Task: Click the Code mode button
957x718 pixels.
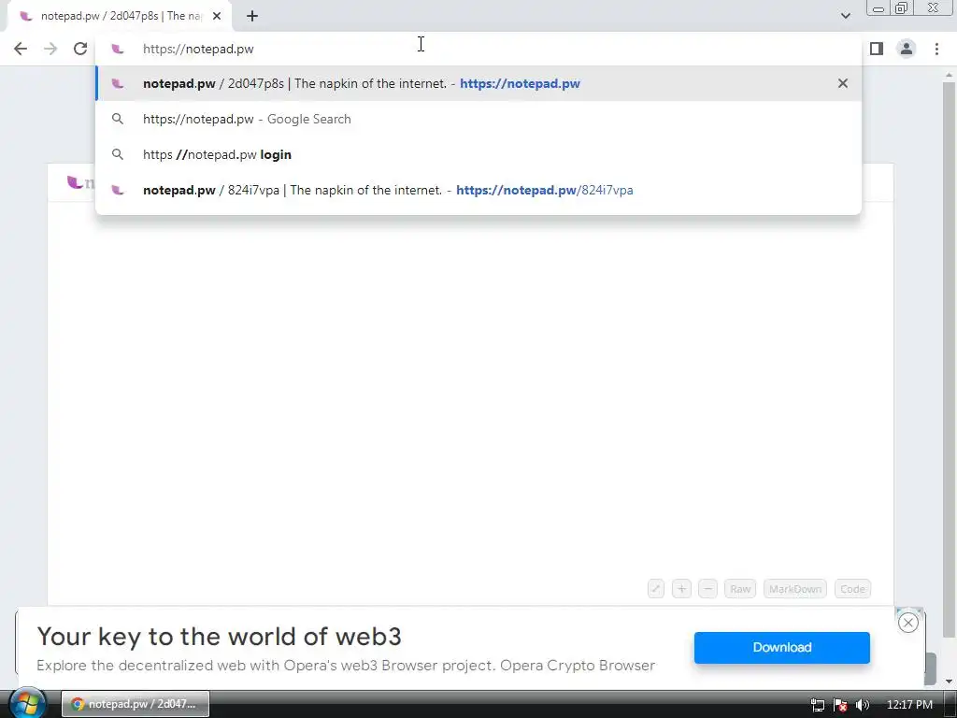Action: pyautogui.click(x=852, y=589)
